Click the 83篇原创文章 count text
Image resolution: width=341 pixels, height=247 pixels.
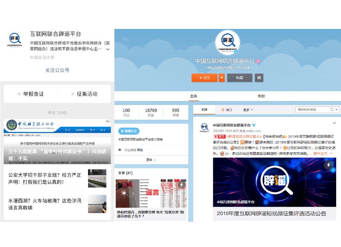click(x=42, y=57)
